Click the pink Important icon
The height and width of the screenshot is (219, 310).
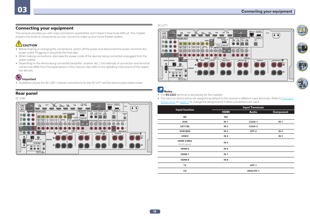pos(19,77)
